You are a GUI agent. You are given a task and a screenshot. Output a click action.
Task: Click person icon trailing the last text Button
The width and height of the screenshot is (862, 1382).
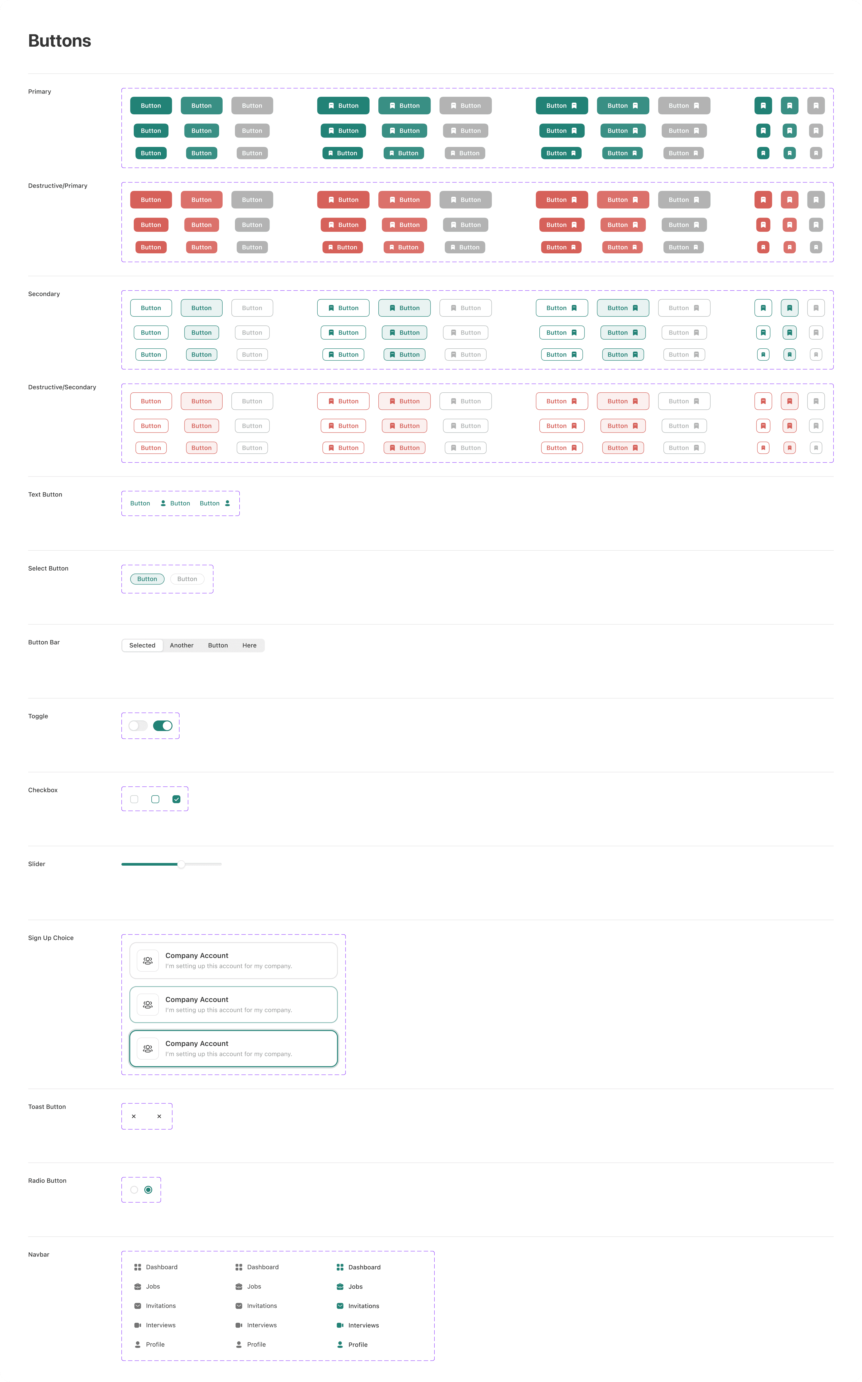click(228, 503)
